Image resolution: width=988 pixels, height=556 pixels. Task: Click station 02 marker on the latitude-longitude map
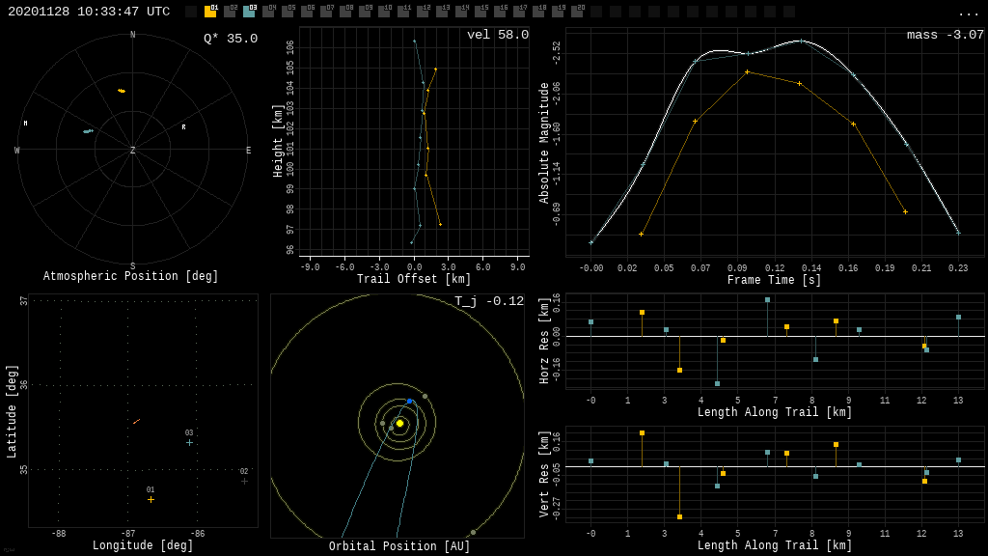(x=244, y=481)
